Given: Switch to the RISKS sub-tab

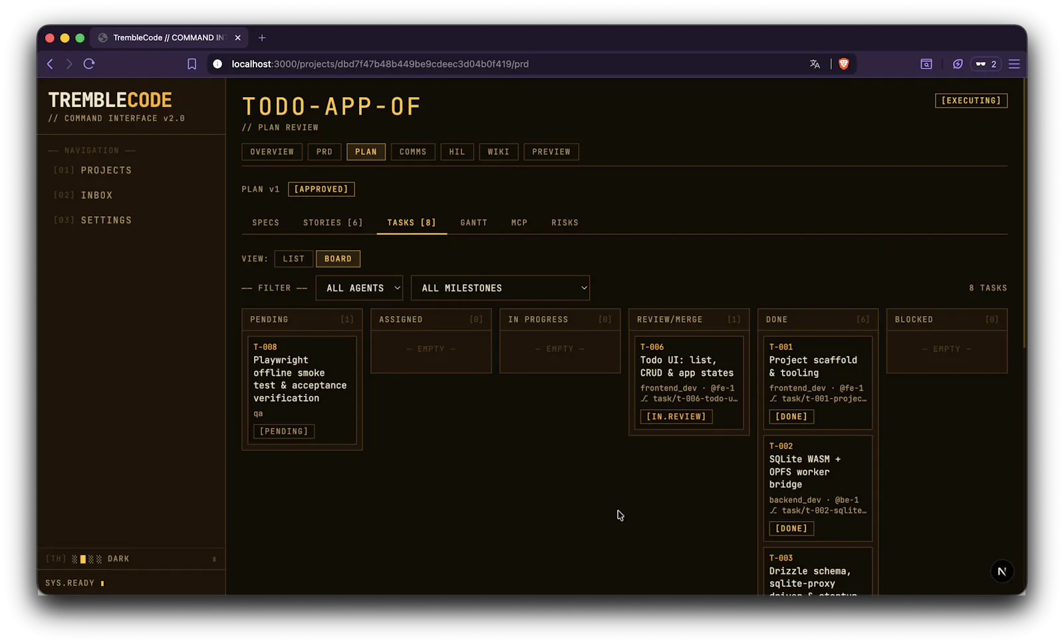Looking at the screenshot, I should (x=565, y=223).
